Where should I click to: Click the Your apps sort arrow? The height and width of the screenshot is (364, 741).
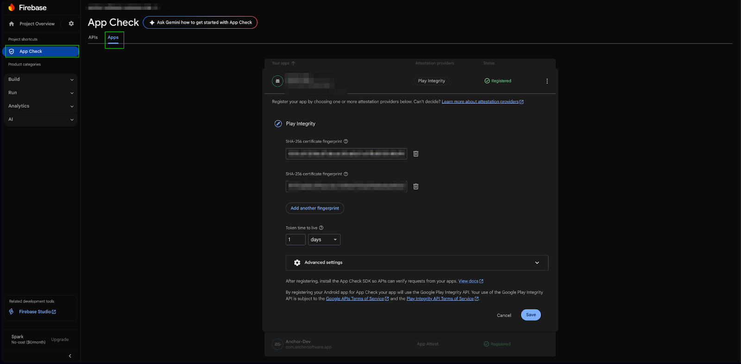pyautogui.click(x=293, y=63)
